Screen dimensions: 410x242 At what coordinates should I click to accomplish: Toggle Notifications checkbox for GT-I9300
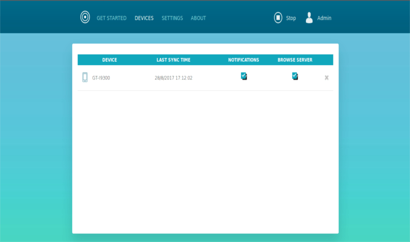(244, 76)
